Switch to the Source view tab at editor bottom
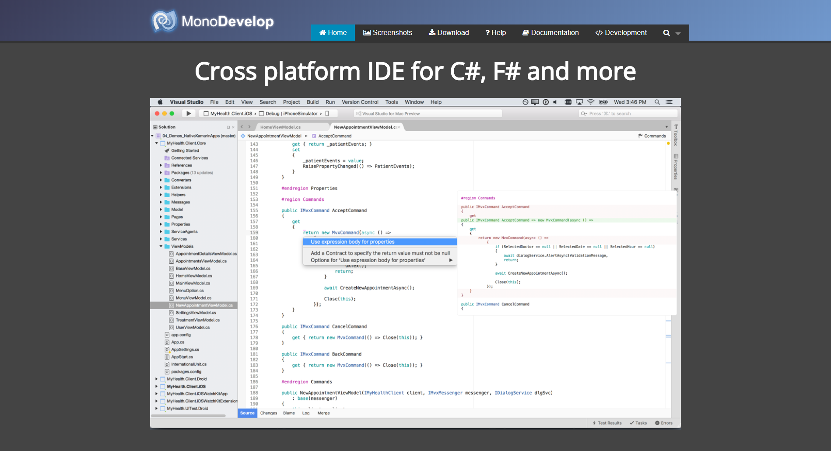 click(247, 413)
